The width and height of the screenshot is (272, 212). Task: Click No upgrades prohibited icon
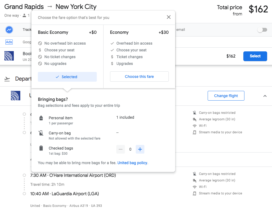pos(40,64)
